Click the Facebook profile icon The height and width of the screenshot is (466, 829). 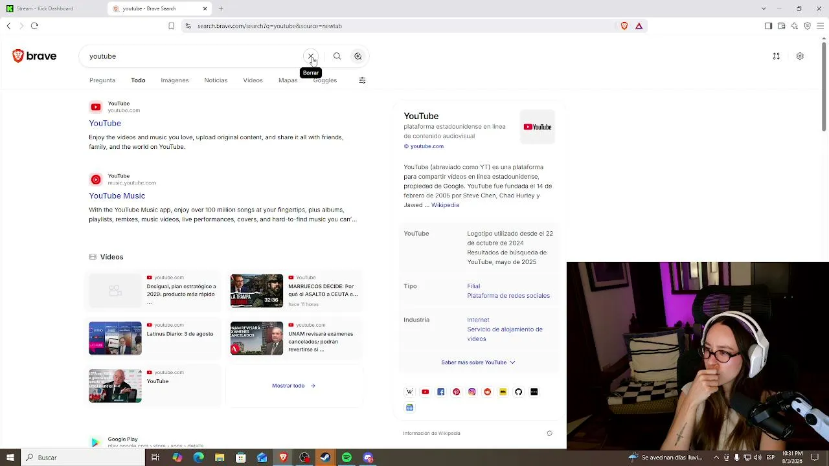pos(440,392)
